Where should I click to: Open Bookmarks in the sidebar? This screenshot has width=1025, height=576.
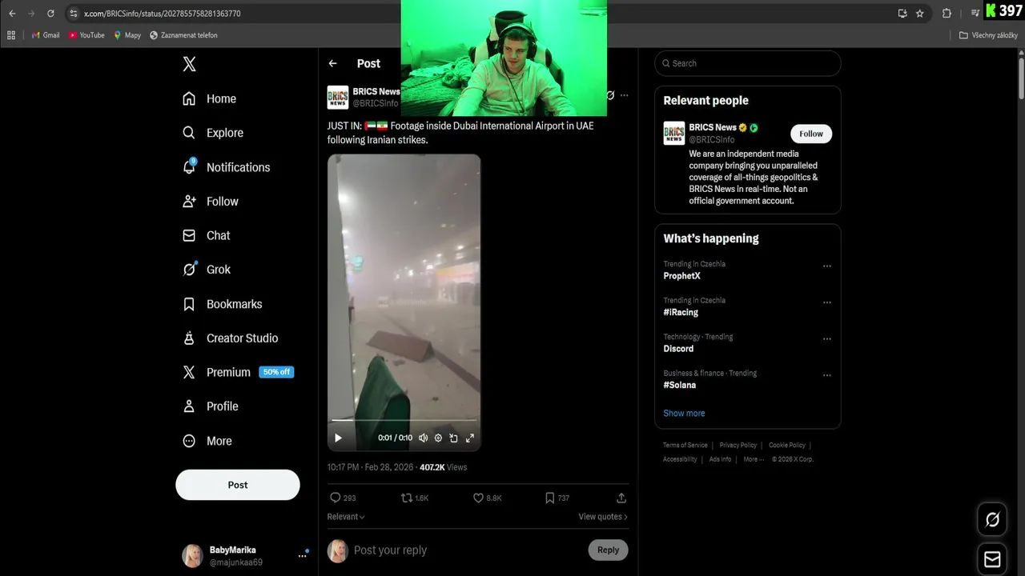click(x=222, y=304)
